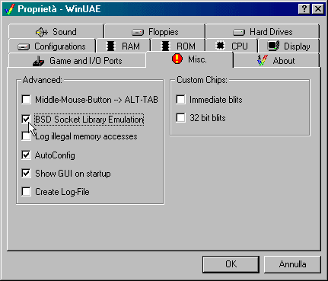Click the drive icon on Hard Drives tab
This screenshot has width=328, height=281.
239,32
